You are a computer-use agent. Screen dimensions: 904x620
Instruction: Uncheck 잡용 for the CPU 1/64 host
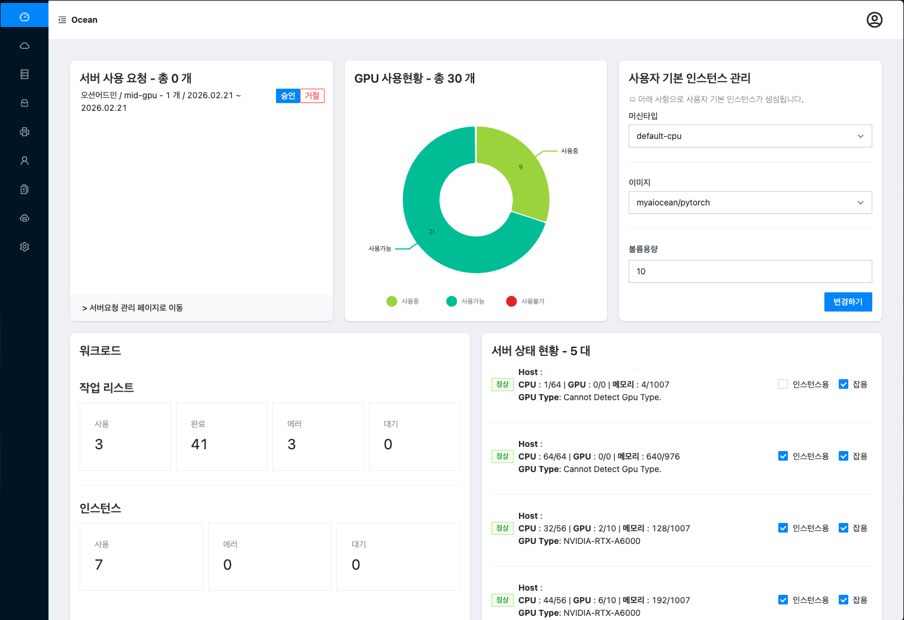[844, 384]
